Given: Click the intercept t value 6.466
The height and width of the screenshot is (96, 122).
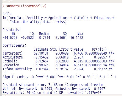Looking at the screenshot, I should (78, 53).
